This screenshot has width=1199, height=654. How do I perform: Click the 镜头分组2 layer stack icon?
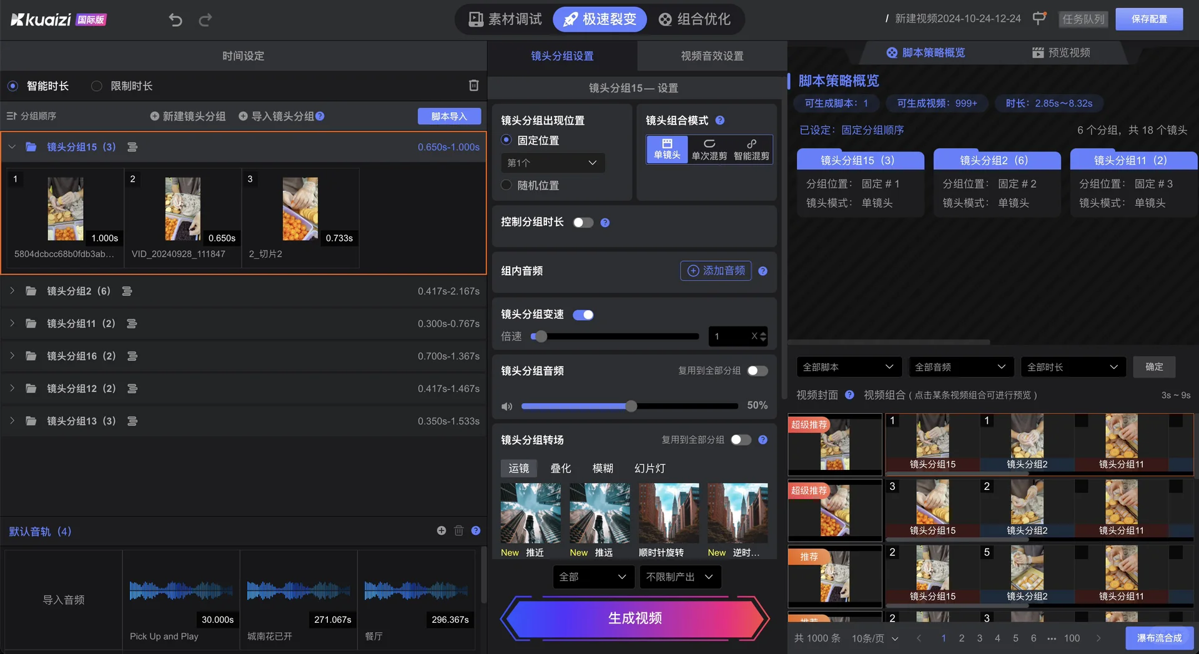[127, 291]
